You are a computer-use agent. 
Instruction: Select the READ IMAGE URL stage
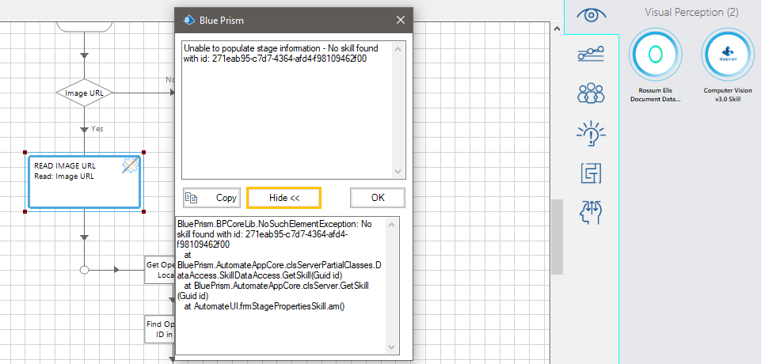click(x=84, y=182)
